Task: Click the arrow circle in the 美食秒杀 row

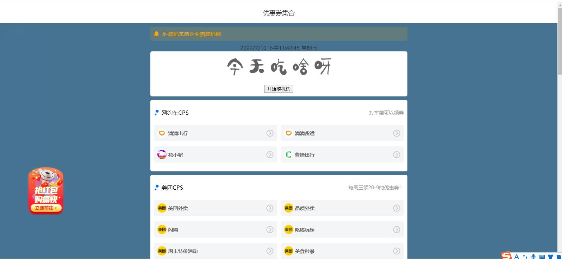Action: pyautogui.click(x=396, y=251)
